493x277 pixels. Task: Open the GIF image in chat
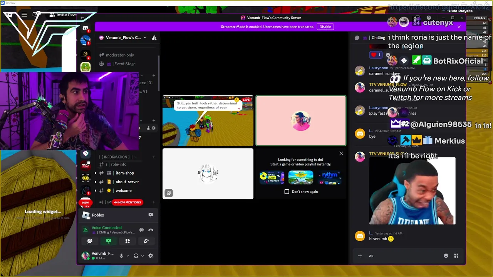point(412,191)
